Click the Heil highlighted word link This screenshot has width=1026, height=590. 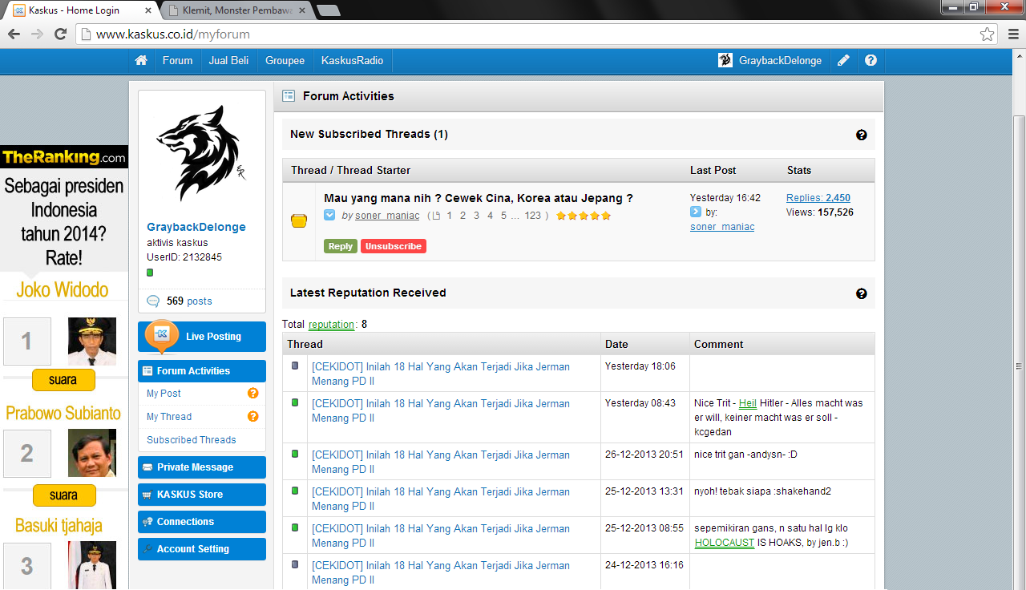748,403
